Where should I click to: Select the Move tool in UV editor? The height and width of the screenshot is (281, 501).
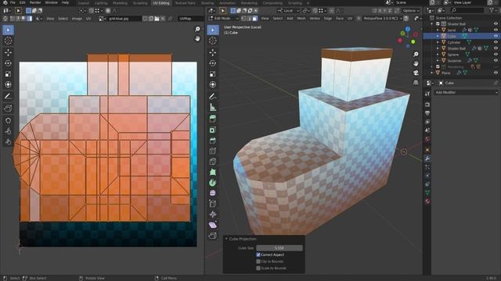pyautogui.click(x=9, y=52)
